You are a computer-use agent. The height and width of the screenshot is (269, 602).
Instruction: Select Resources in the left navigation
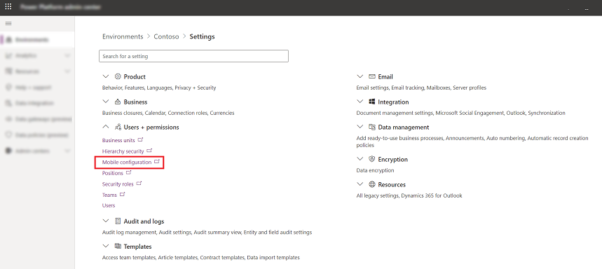click(37, 71)
